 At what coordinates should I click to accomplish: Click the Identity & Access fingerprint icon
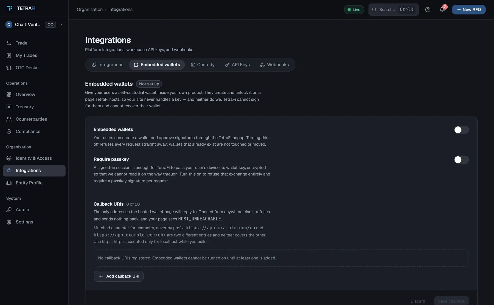pyautogui.click(x=9, y=158)
